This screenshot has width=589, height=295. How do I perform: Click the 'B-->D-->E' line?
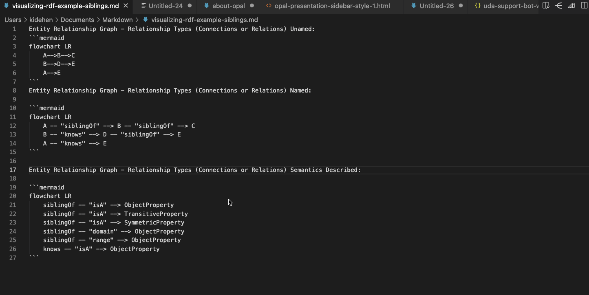tap(59, 64)
